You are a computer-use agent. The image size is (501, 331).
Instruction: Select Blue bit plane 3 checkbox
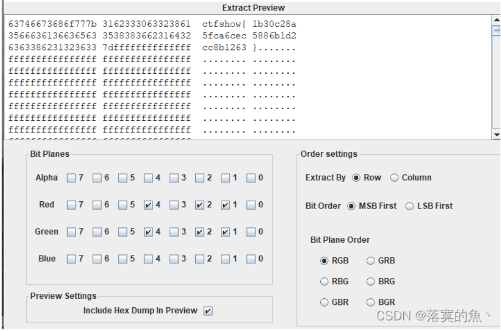coord(174,259)
